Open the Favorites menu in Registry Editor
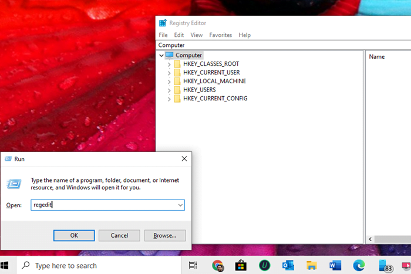The image size is (411, 274). point(220,35)
